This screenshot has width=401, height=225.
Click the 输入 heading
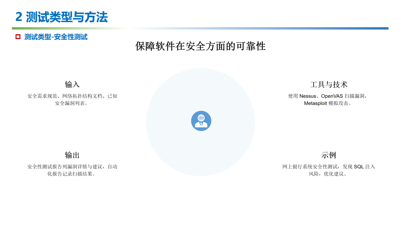[x=72, y=84]
